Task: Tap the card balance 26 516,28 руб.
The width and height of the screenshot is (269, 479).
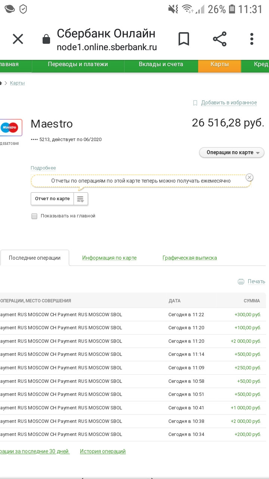Action: coord(228,123)
